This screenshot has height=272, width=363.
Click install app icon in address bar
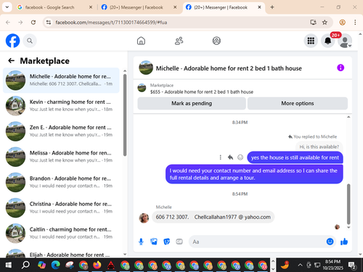click(313, 22)
